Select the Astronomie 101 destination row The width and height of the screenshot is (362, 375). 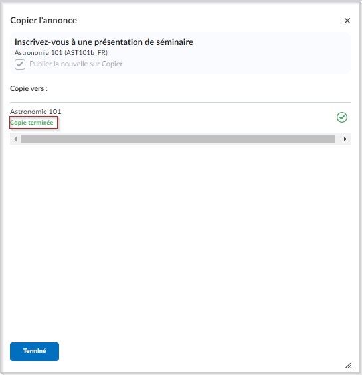pos(180,117)
